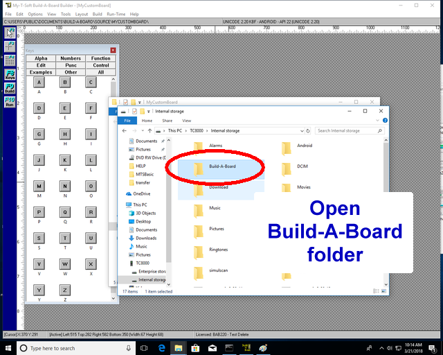Select OneDrive in the navigation pane
The height and width of the screenshot is (355, 443).
point(141,194)
